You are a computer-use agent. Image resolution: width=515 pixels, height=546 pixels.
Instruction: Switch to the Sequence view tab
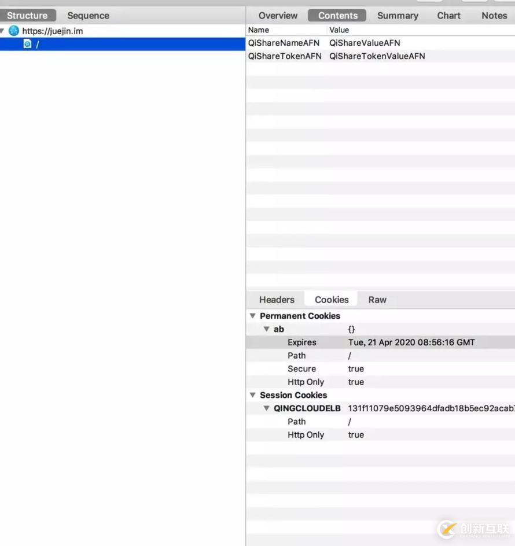tap(88, 16)
